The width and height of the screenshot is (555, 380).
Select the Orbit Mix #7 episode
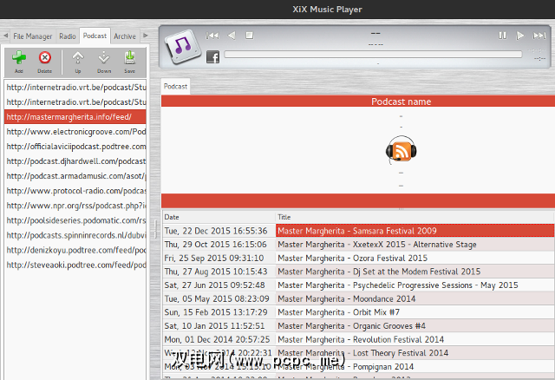[x=415, y=312]
